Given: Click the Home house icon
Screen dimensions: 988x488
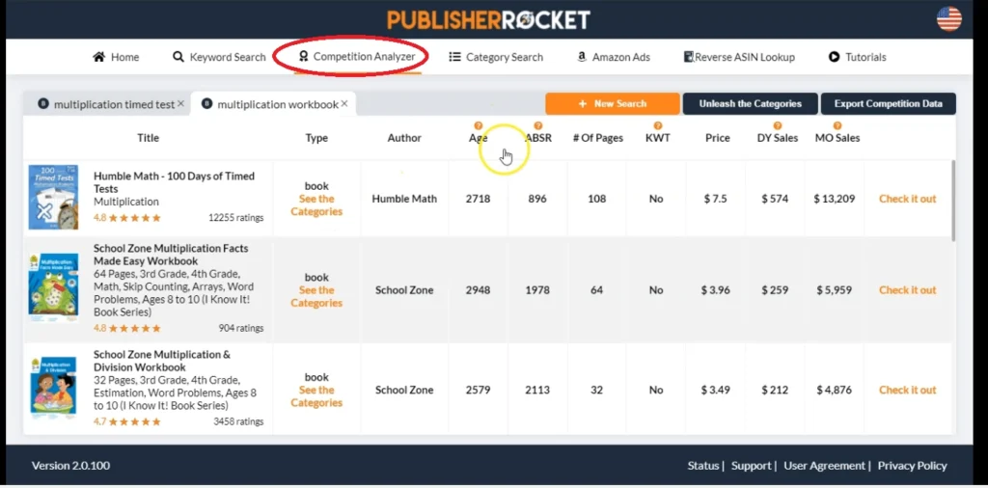Looking at the screenshot, I should coord(99,57).
